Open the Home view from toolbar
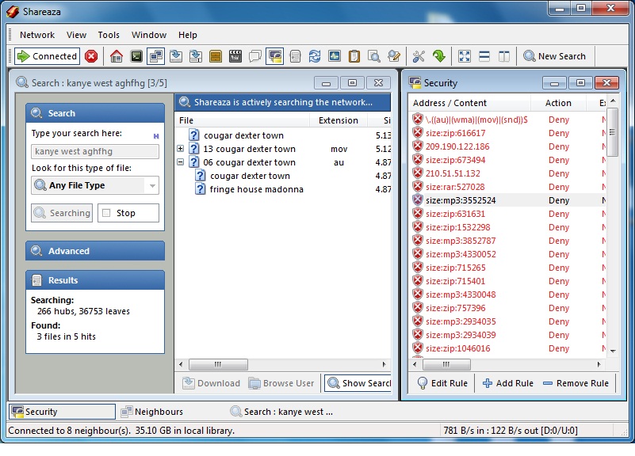Image resolution: width=635 pixels, height=456 pixels. (117, 56)
